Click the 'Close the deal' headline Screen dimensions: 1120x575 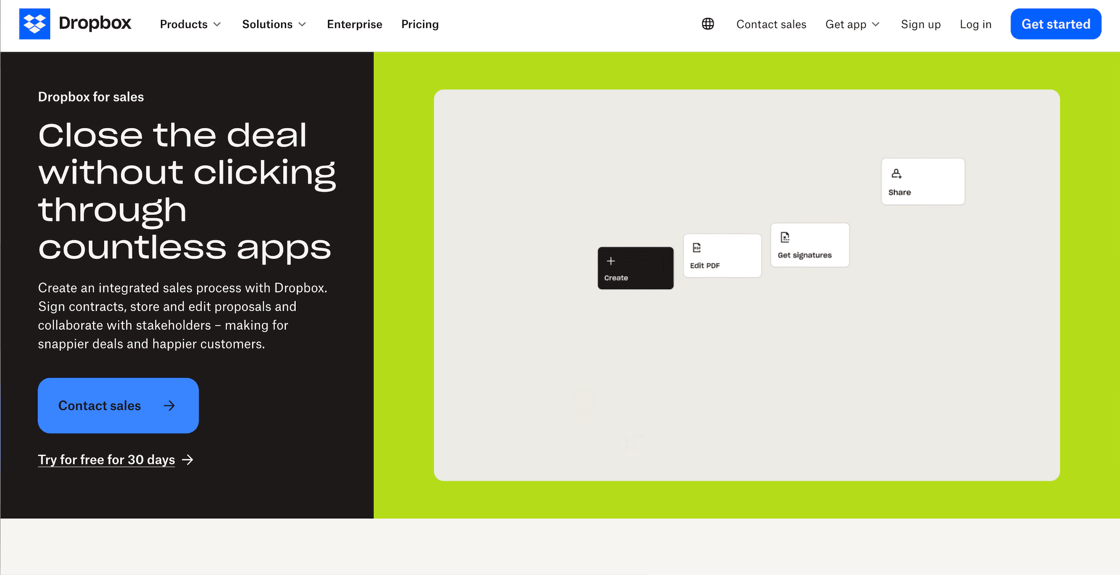pyautogui.click(x=187, y=191)
